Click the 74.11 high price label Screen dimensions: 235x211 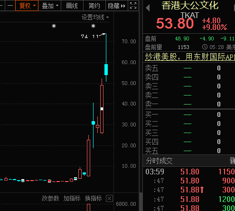pyautogui.click(x=90, y=37)
